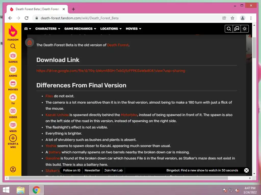The height and width of the screenshot is (195, 261).
Task: Reload the current page
Action: (27, 18)
